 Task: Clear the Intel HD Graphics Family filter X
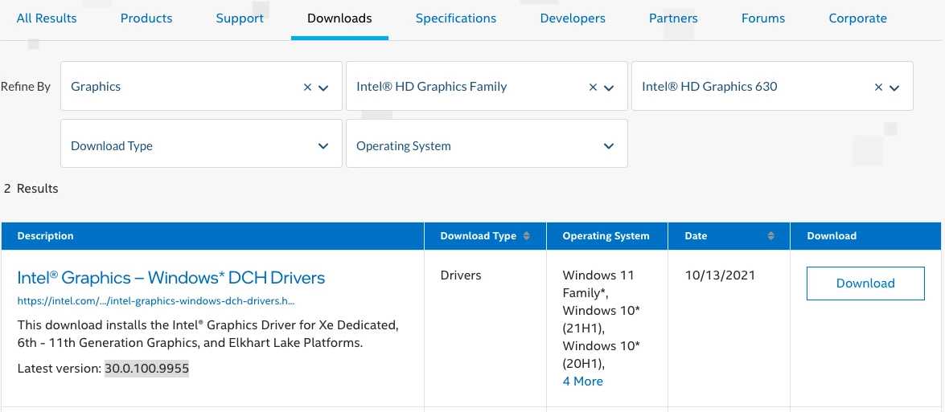[593, 88]
